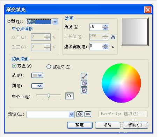Screen dimensions: 160x137
Task: Select the 自定义 radio button
Action: tap(49, 67)
